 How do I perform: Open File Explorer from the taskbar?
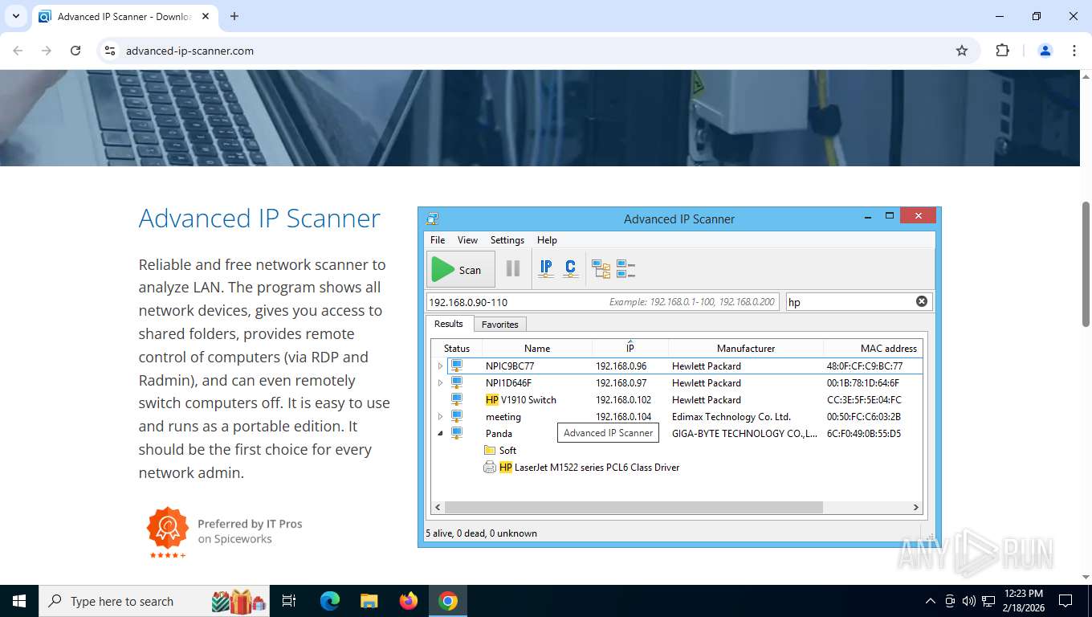pos(369,601)
